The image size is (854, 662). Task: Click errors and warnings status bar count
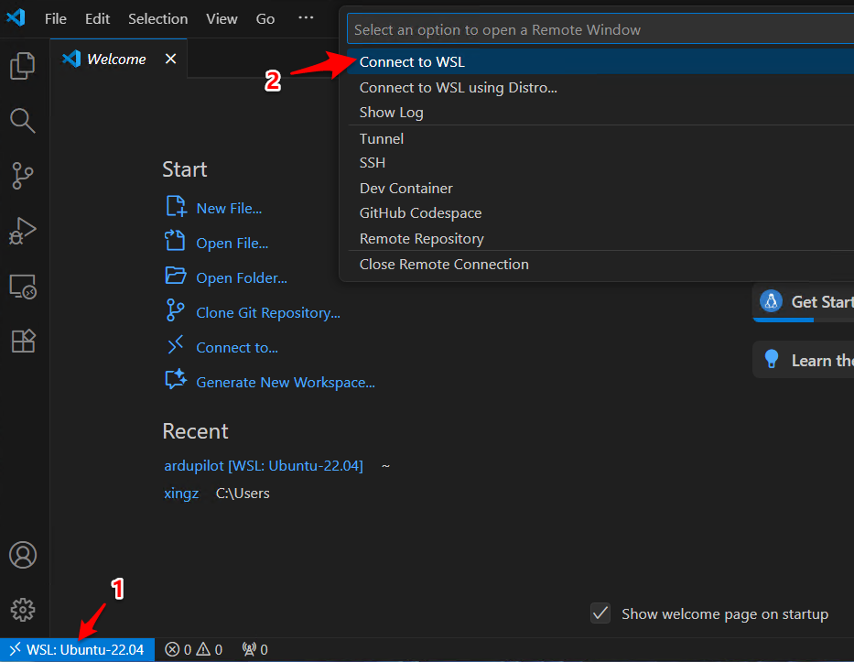[193, 650]
